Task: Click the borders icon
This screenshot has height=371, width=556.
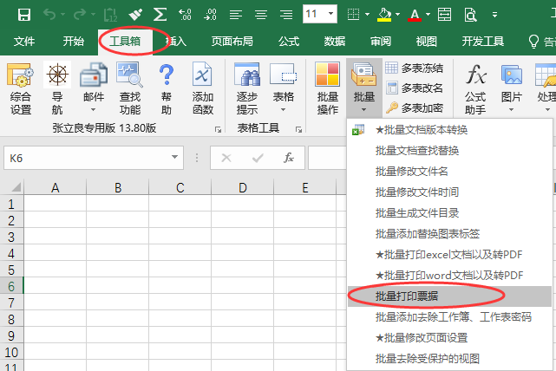Action: pos(353,15)
